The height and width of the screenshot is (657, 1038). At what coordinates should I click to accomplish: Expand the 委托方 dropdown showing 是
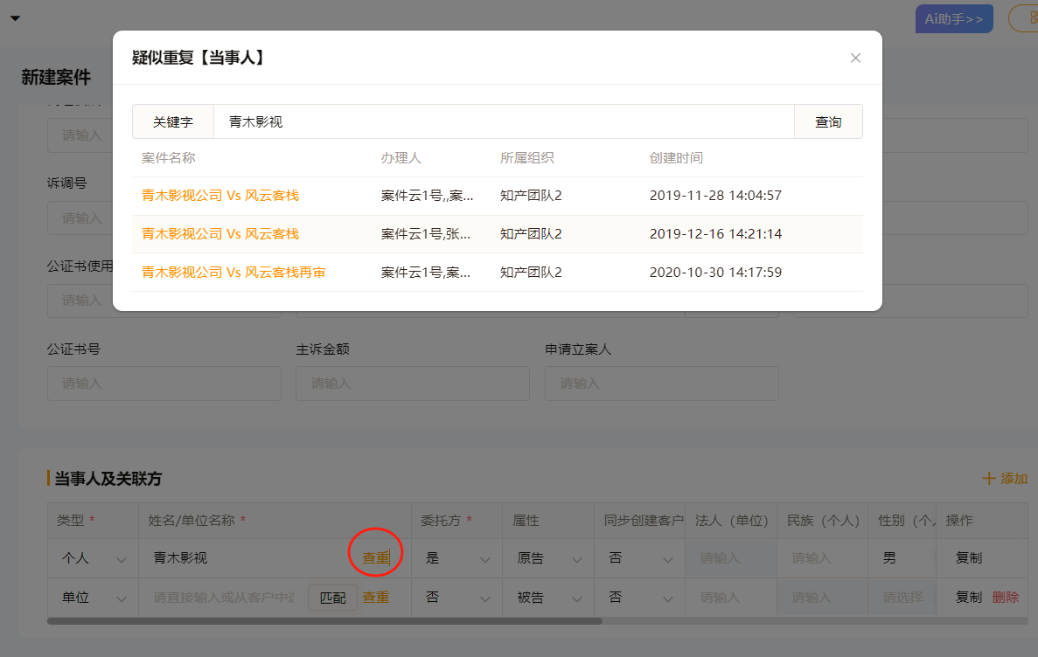[456, 558]
